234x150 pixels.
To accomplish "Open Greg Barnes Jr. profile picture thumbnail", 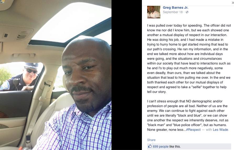I will coord(154,12).
